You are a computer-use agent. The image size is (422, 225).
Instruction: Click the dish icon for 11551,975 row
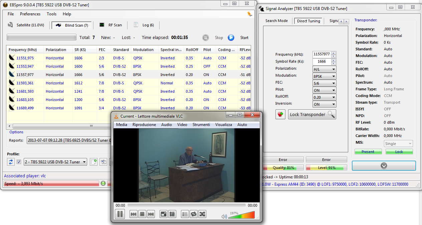[x=12, y=58]
